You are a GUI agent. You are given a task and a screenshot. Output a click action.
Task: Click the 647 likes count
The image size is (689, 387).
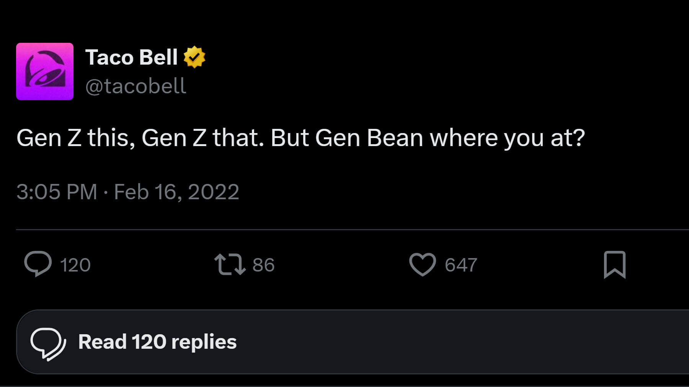461,265
